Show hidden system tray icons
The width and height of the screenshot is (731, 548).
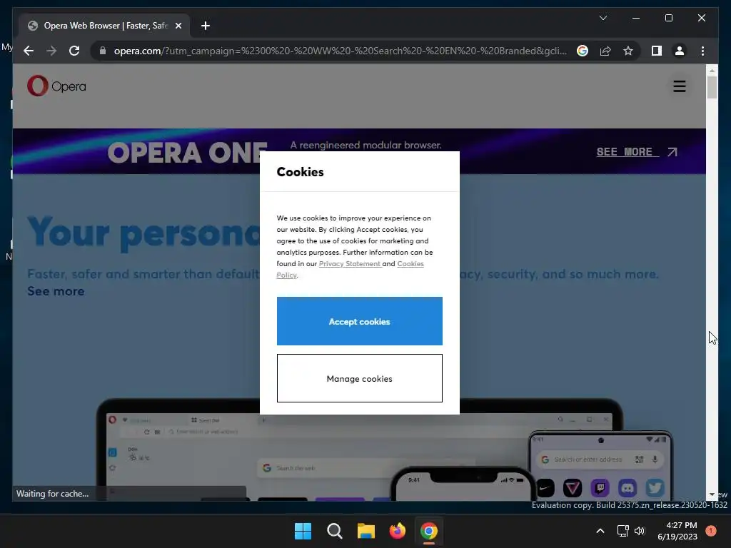pyautogui.click(x=600, y=531)
